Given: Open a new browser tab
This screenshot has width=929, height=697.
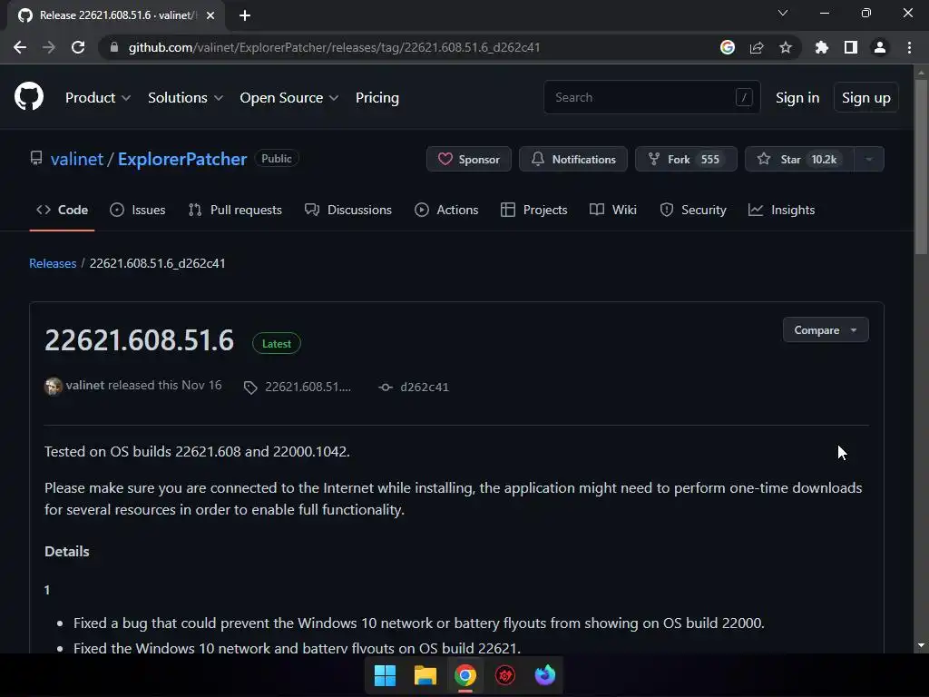Looking at the screenshot, I should click(245, 15).
